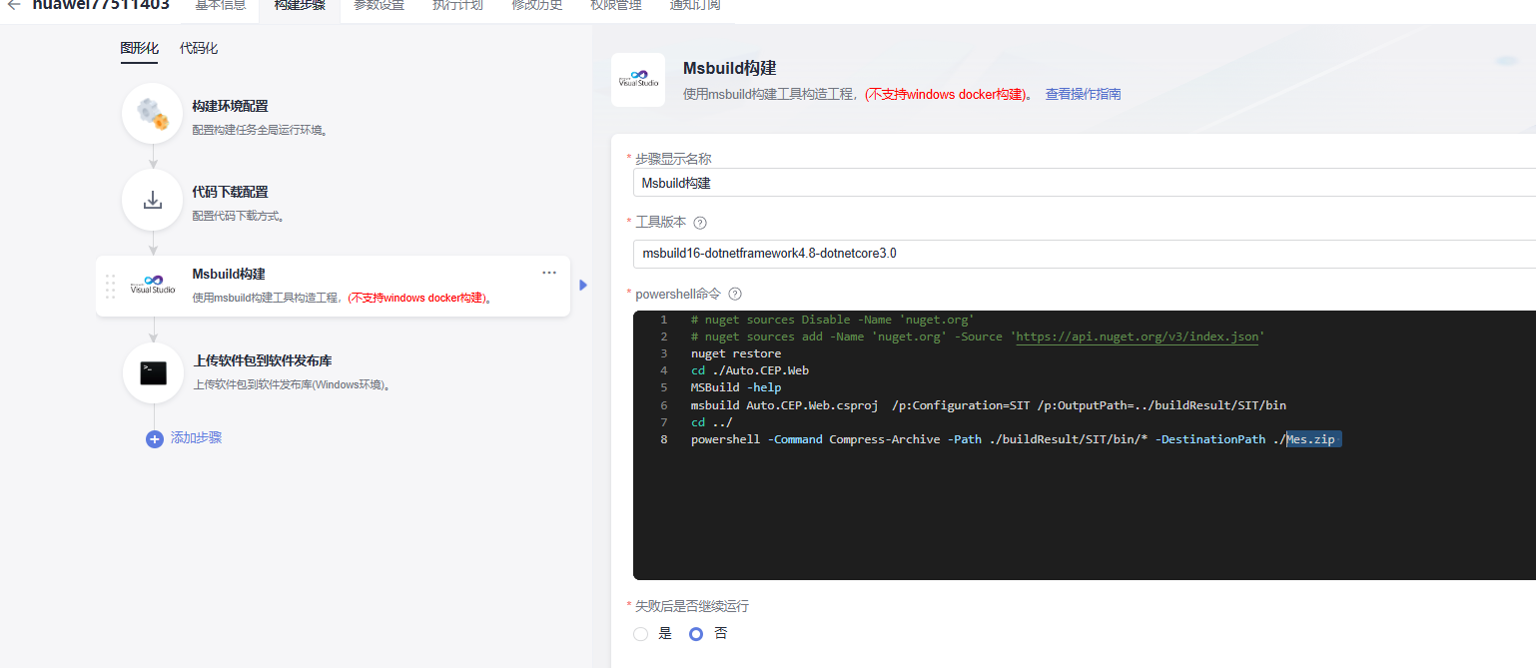Click line number 8 in editor gutter

[x=663, y=439]
